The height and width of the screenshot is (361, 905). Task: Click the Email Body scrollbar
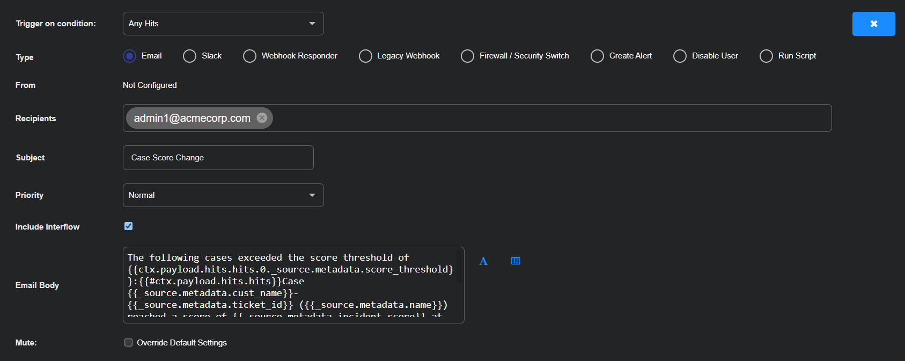[x=458, y=267]
